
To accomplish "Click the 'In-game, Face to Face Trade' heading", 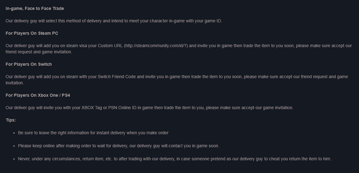I will pos(35,8).
